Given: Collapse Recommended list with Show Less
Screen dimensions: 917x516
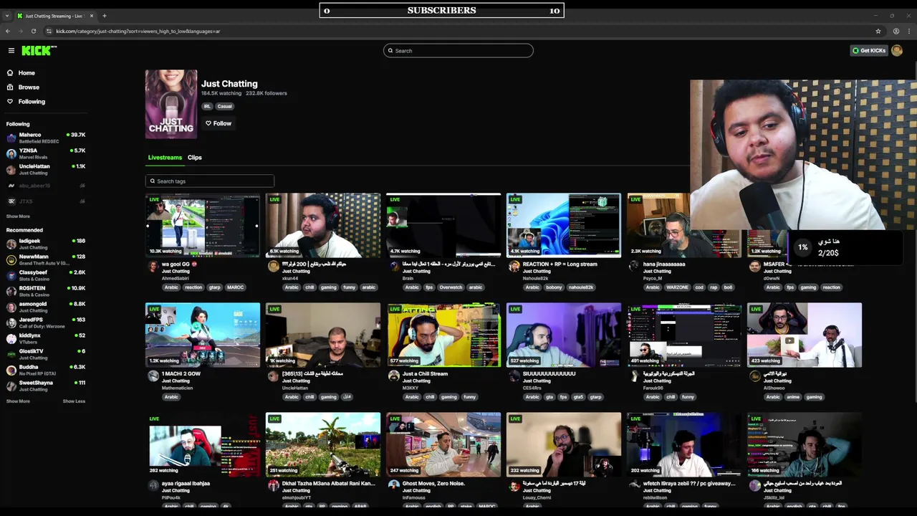Looking at the screenshot, I should 74,401.
